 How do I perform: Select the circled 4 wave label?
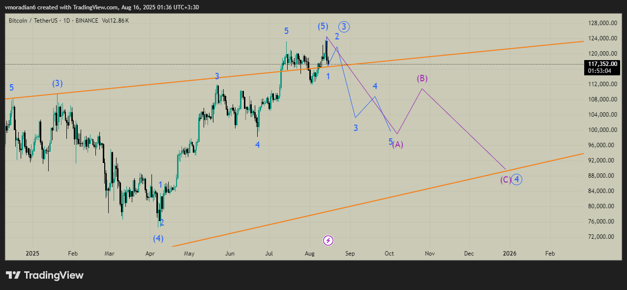(516, 180)
